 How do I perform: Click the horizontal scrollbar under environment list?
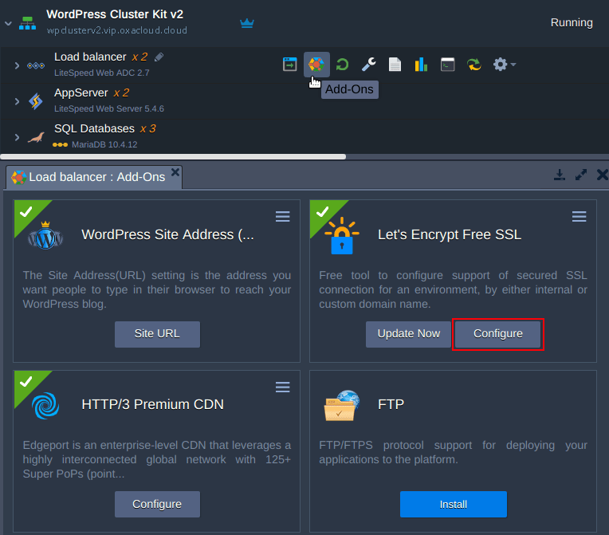pos(173,156)
